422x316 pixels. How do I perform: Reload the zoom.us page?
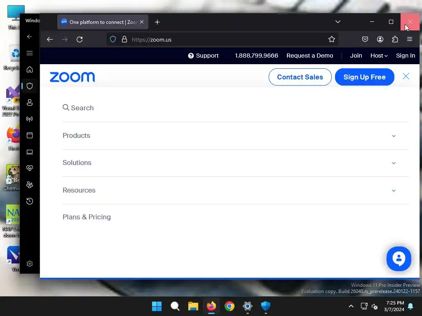tap(80, 39)
